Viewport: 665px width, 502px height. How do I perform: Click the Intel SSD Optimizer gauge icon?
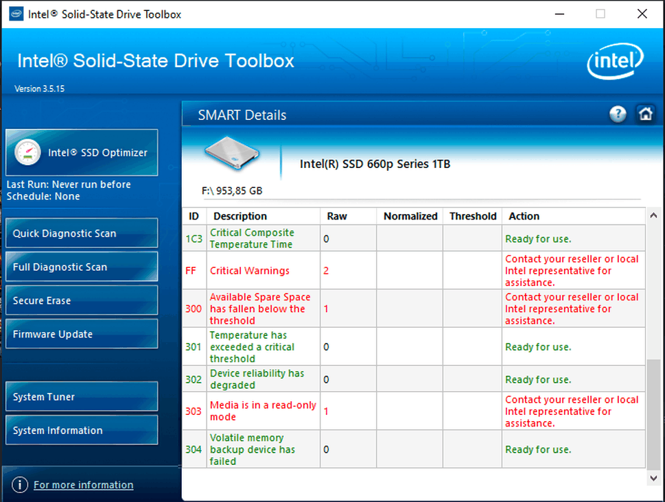27,152
